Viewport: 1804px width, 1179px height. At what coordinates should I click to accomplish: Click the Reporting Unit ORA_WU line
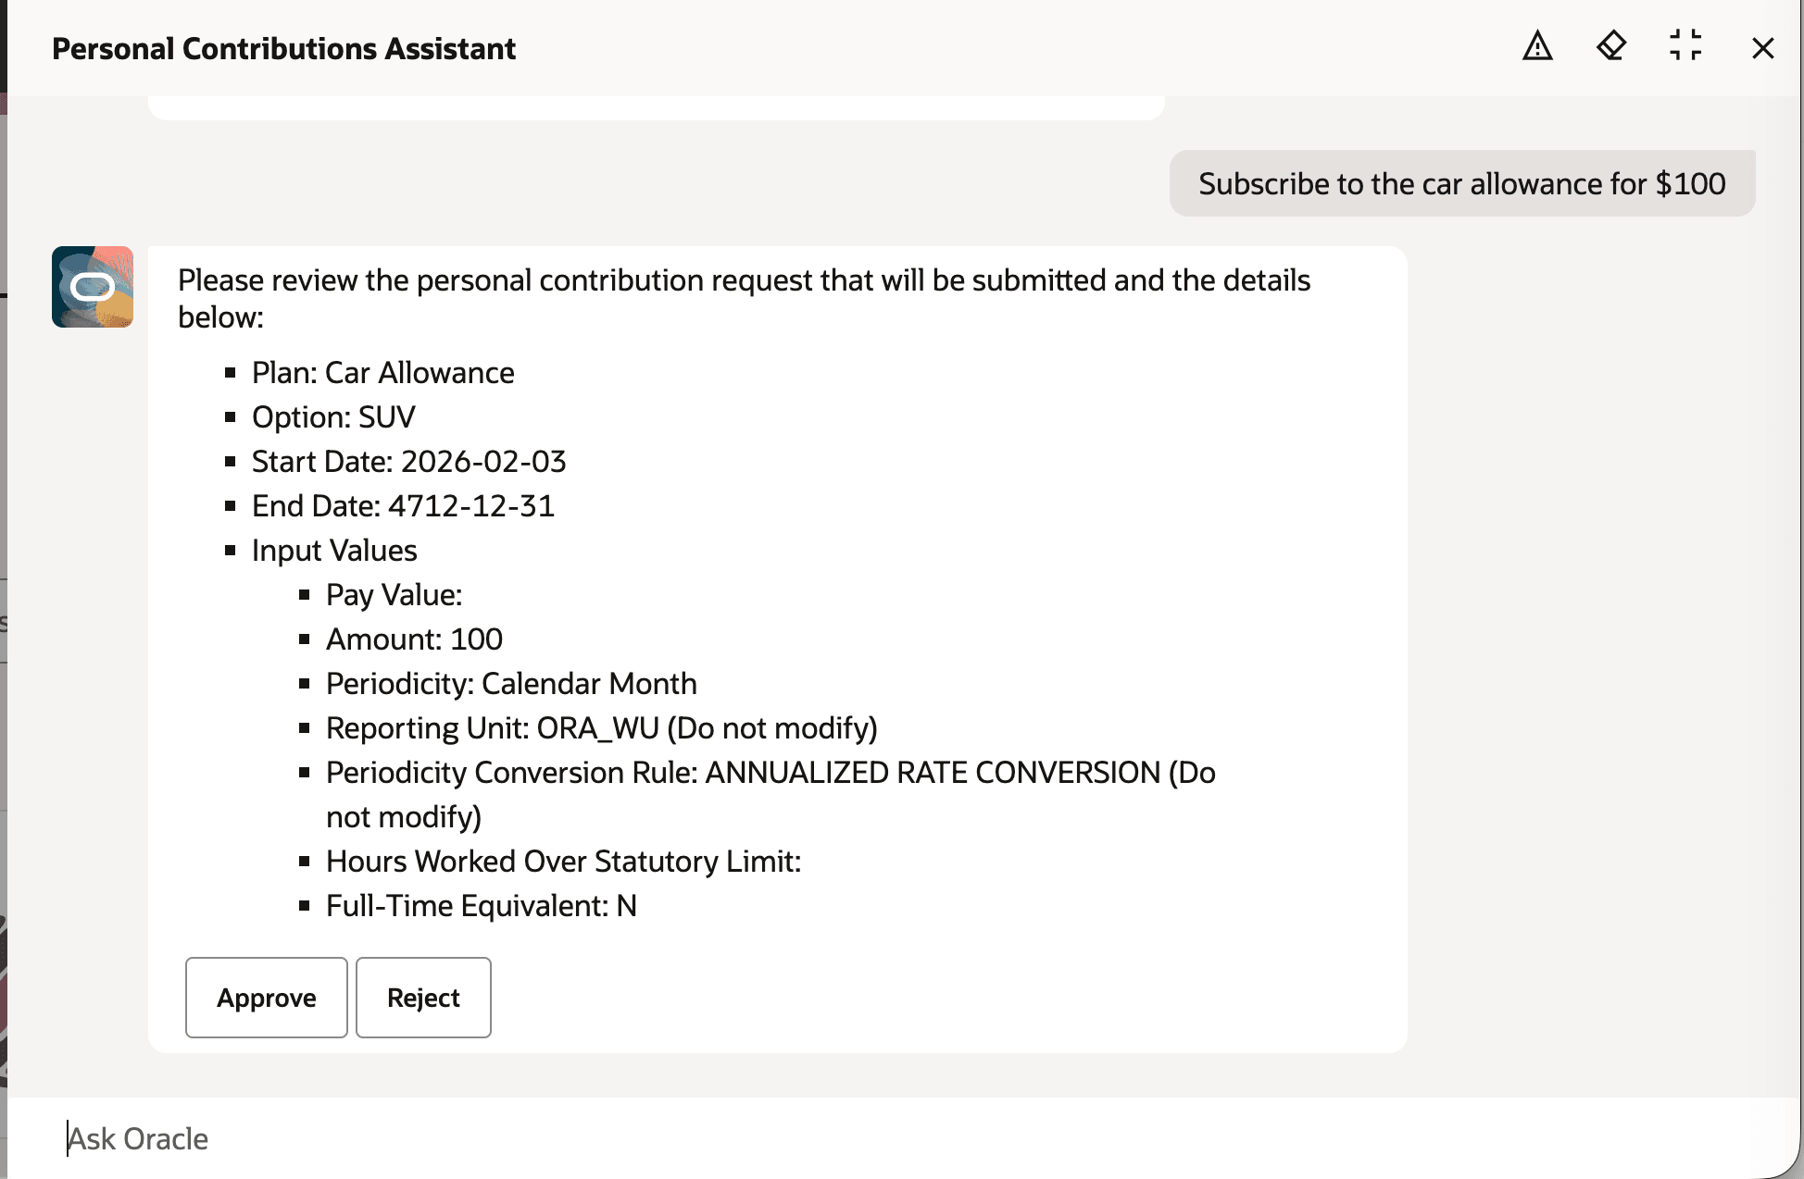pyautogui.click(x=600, y=728)
